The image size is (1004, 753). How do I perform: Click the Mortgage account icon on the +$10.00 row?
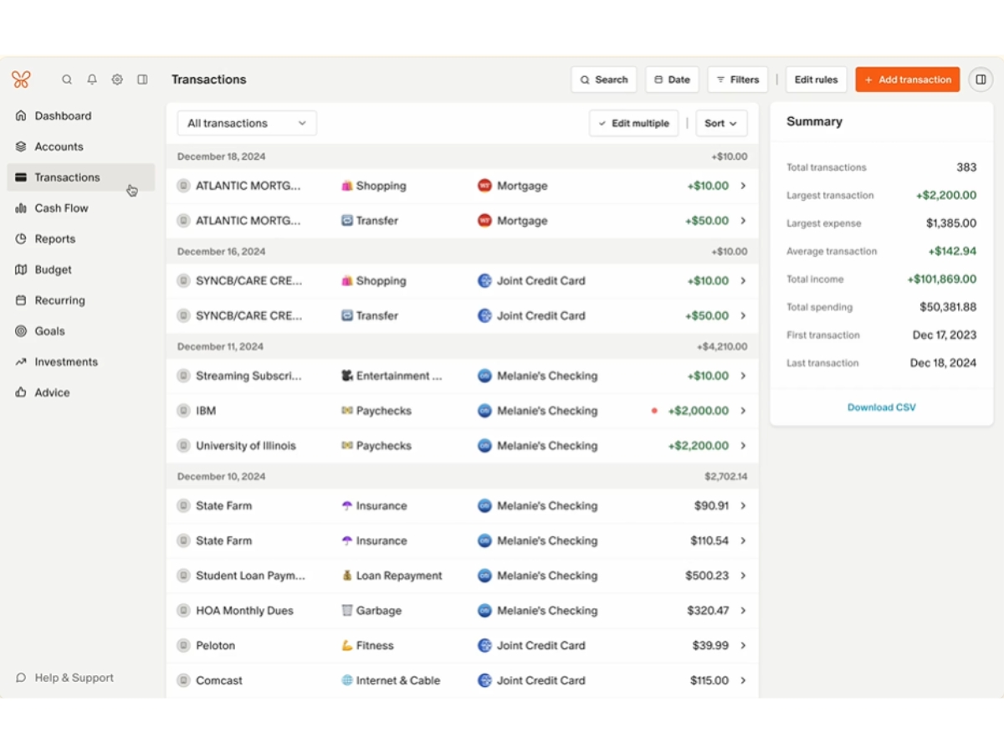pyautogui.click(x=484, y=186)
